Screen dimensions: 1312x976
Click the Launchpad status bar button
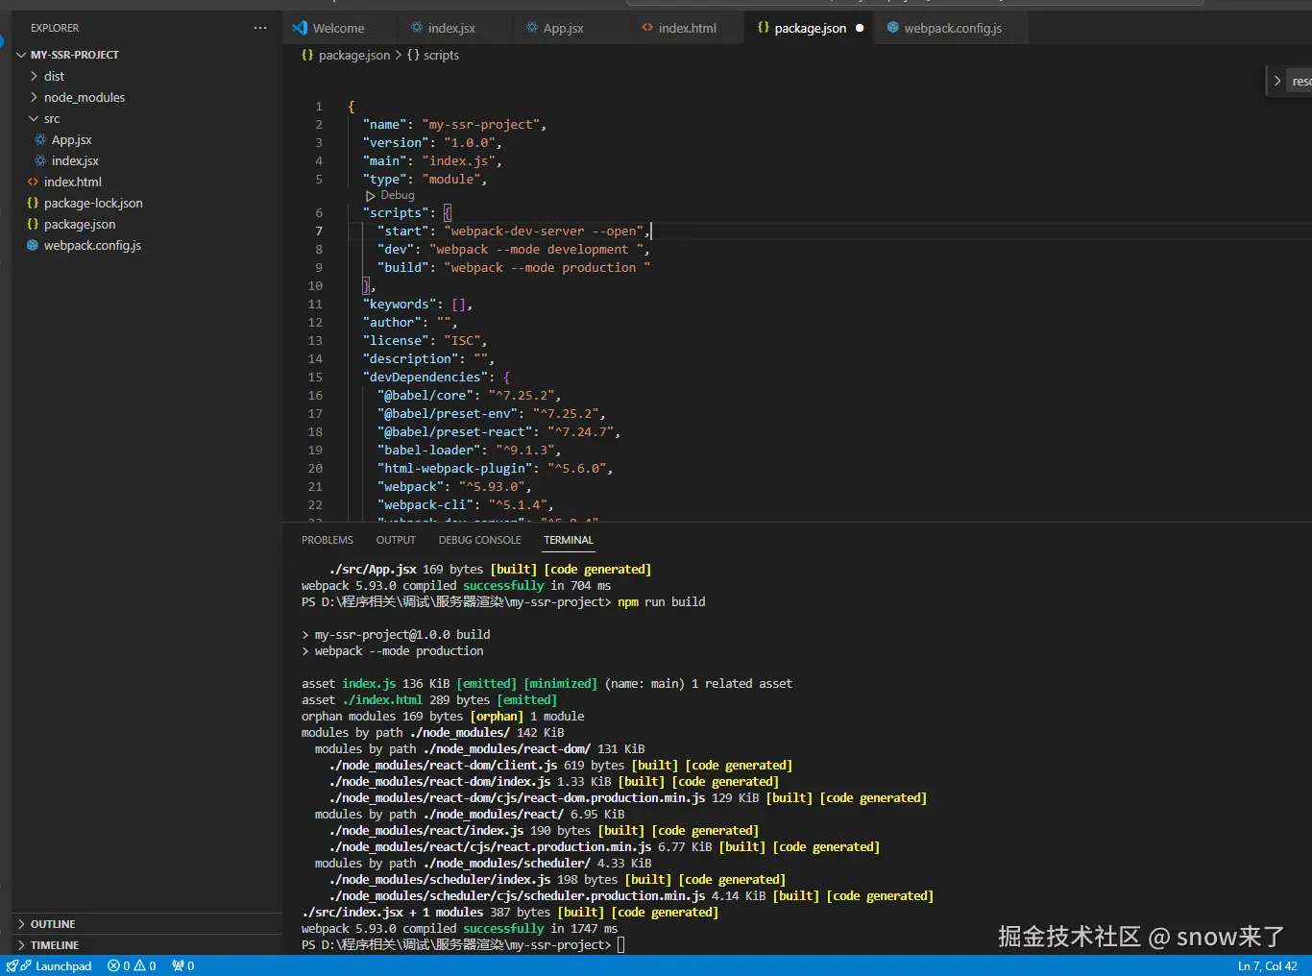click(x=63, y=965)
